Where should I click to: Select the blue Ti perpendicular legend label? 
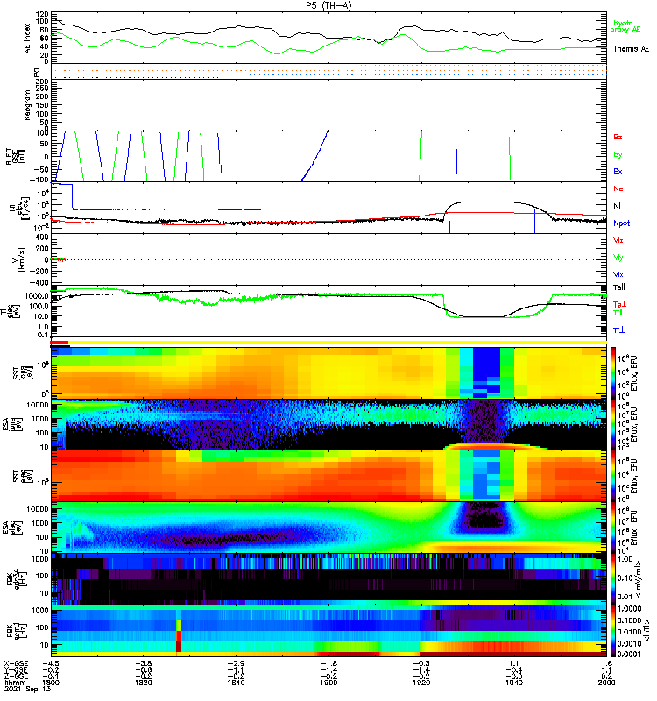click(x=618, y=330)
